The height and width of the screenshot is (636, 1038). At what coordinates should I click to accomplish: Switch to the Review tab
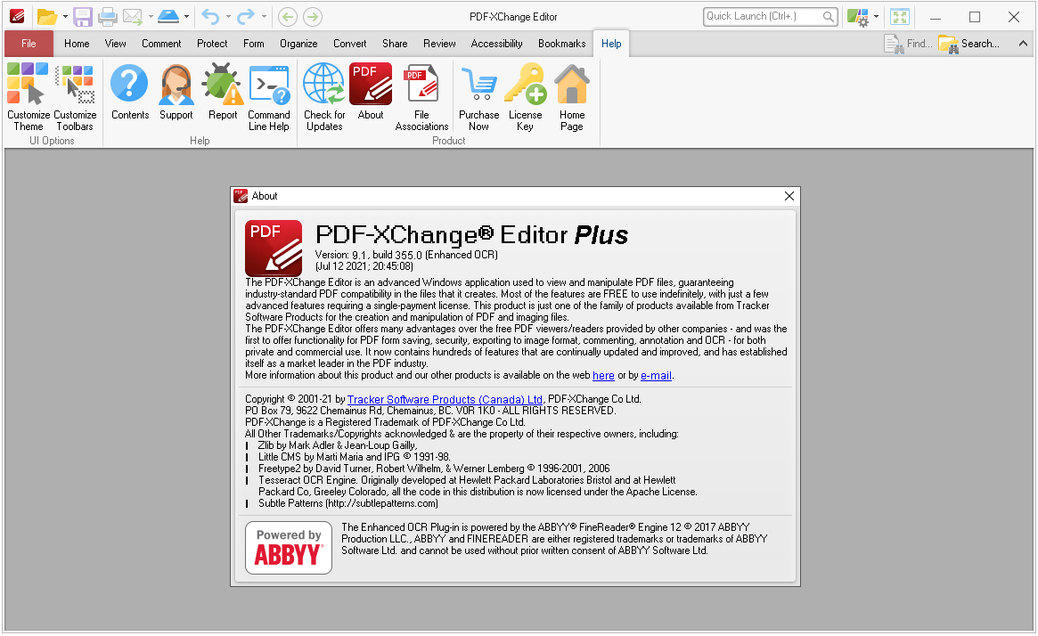pos(439,44)
